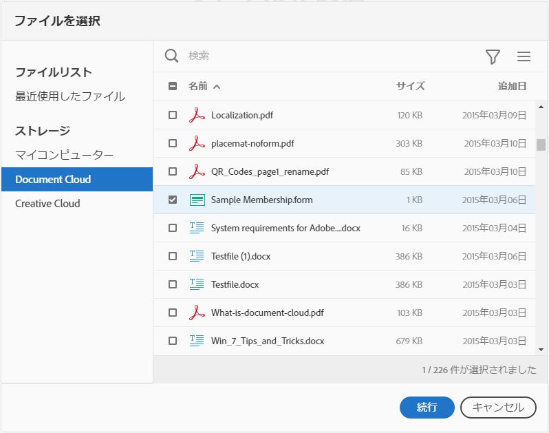This screenshot has height=433, width=549.
Task: Click the 2015年03月04日 date cell
Action: point(495,228)
